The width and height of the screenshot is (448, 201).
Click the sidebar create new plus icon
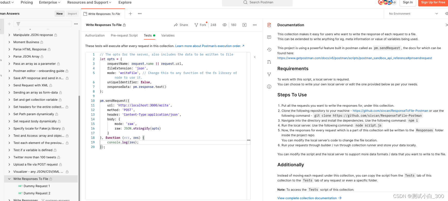coord(9,24)
